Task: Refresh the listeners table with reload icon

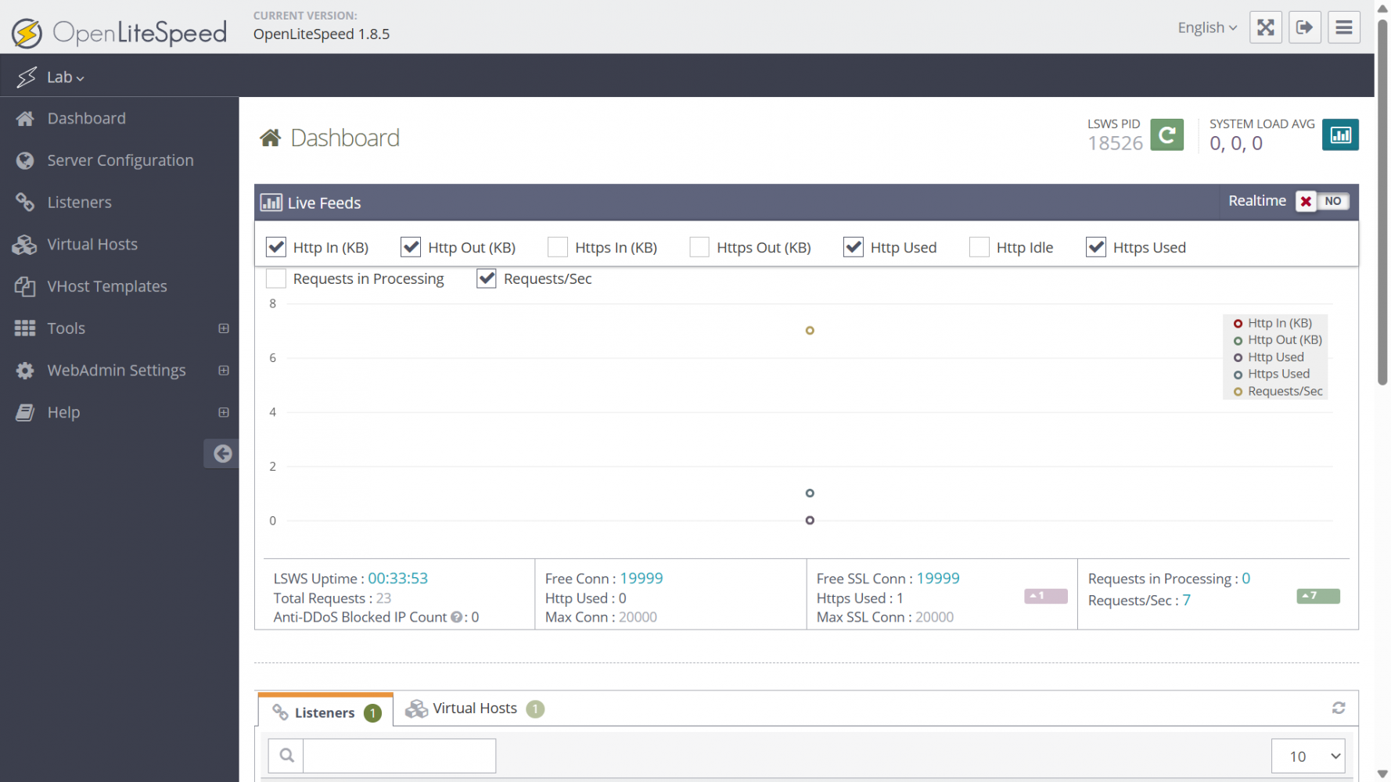Action: click(x=1338, y=708)
